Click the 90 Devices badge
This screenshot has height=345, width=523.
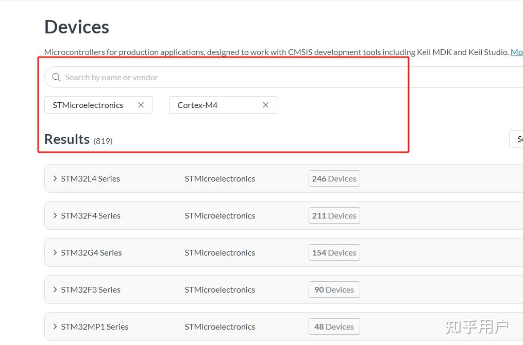[334, 289]
